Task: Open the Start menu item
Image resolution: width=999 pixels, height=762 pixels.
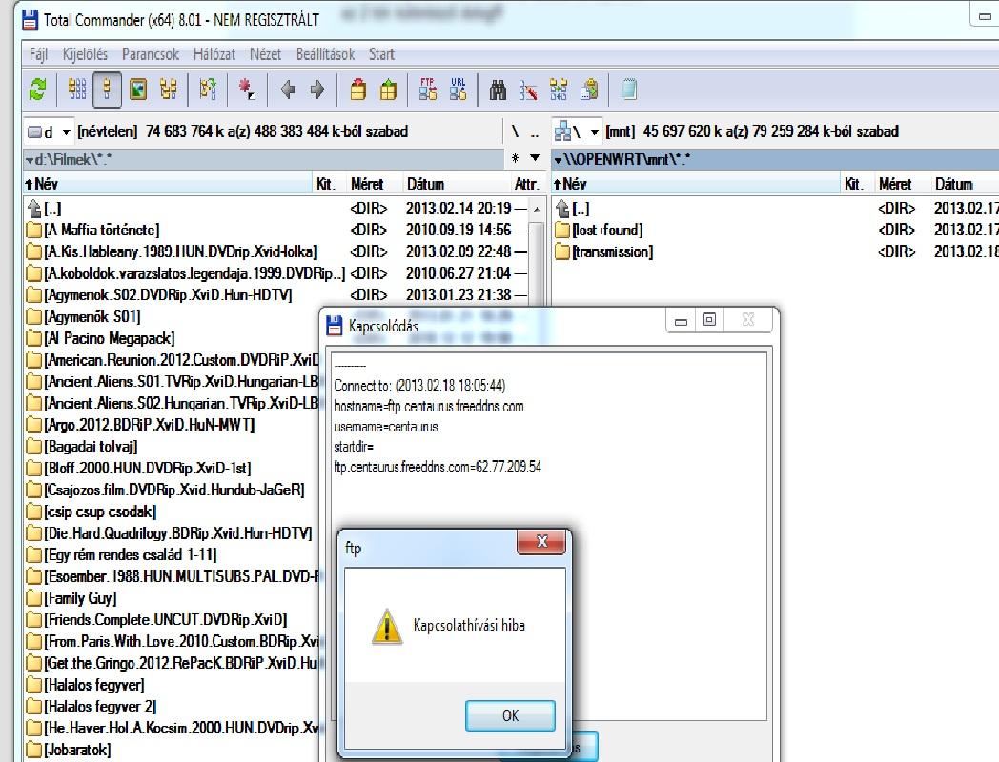Action: [x=381, y=54]
